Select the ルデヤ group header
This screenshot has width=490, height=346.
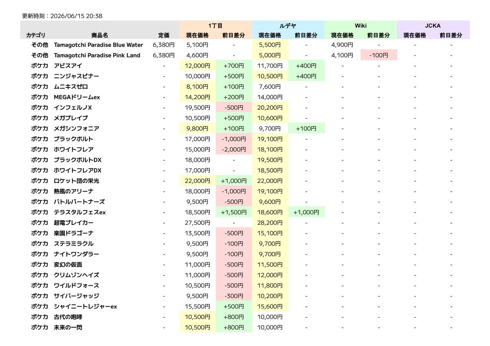point(288,25)
